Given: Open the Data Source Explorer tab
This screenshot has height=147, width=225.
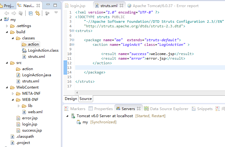Looking at the screenshot, I should [x=166, y=109].
